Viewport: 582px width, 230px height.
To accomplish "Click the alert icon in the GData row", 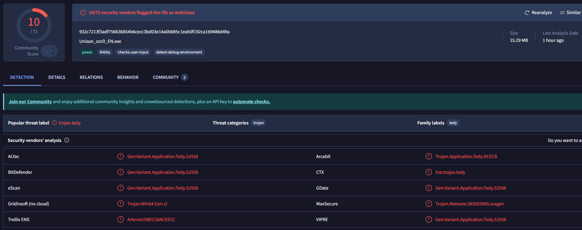I will point(429,188).
